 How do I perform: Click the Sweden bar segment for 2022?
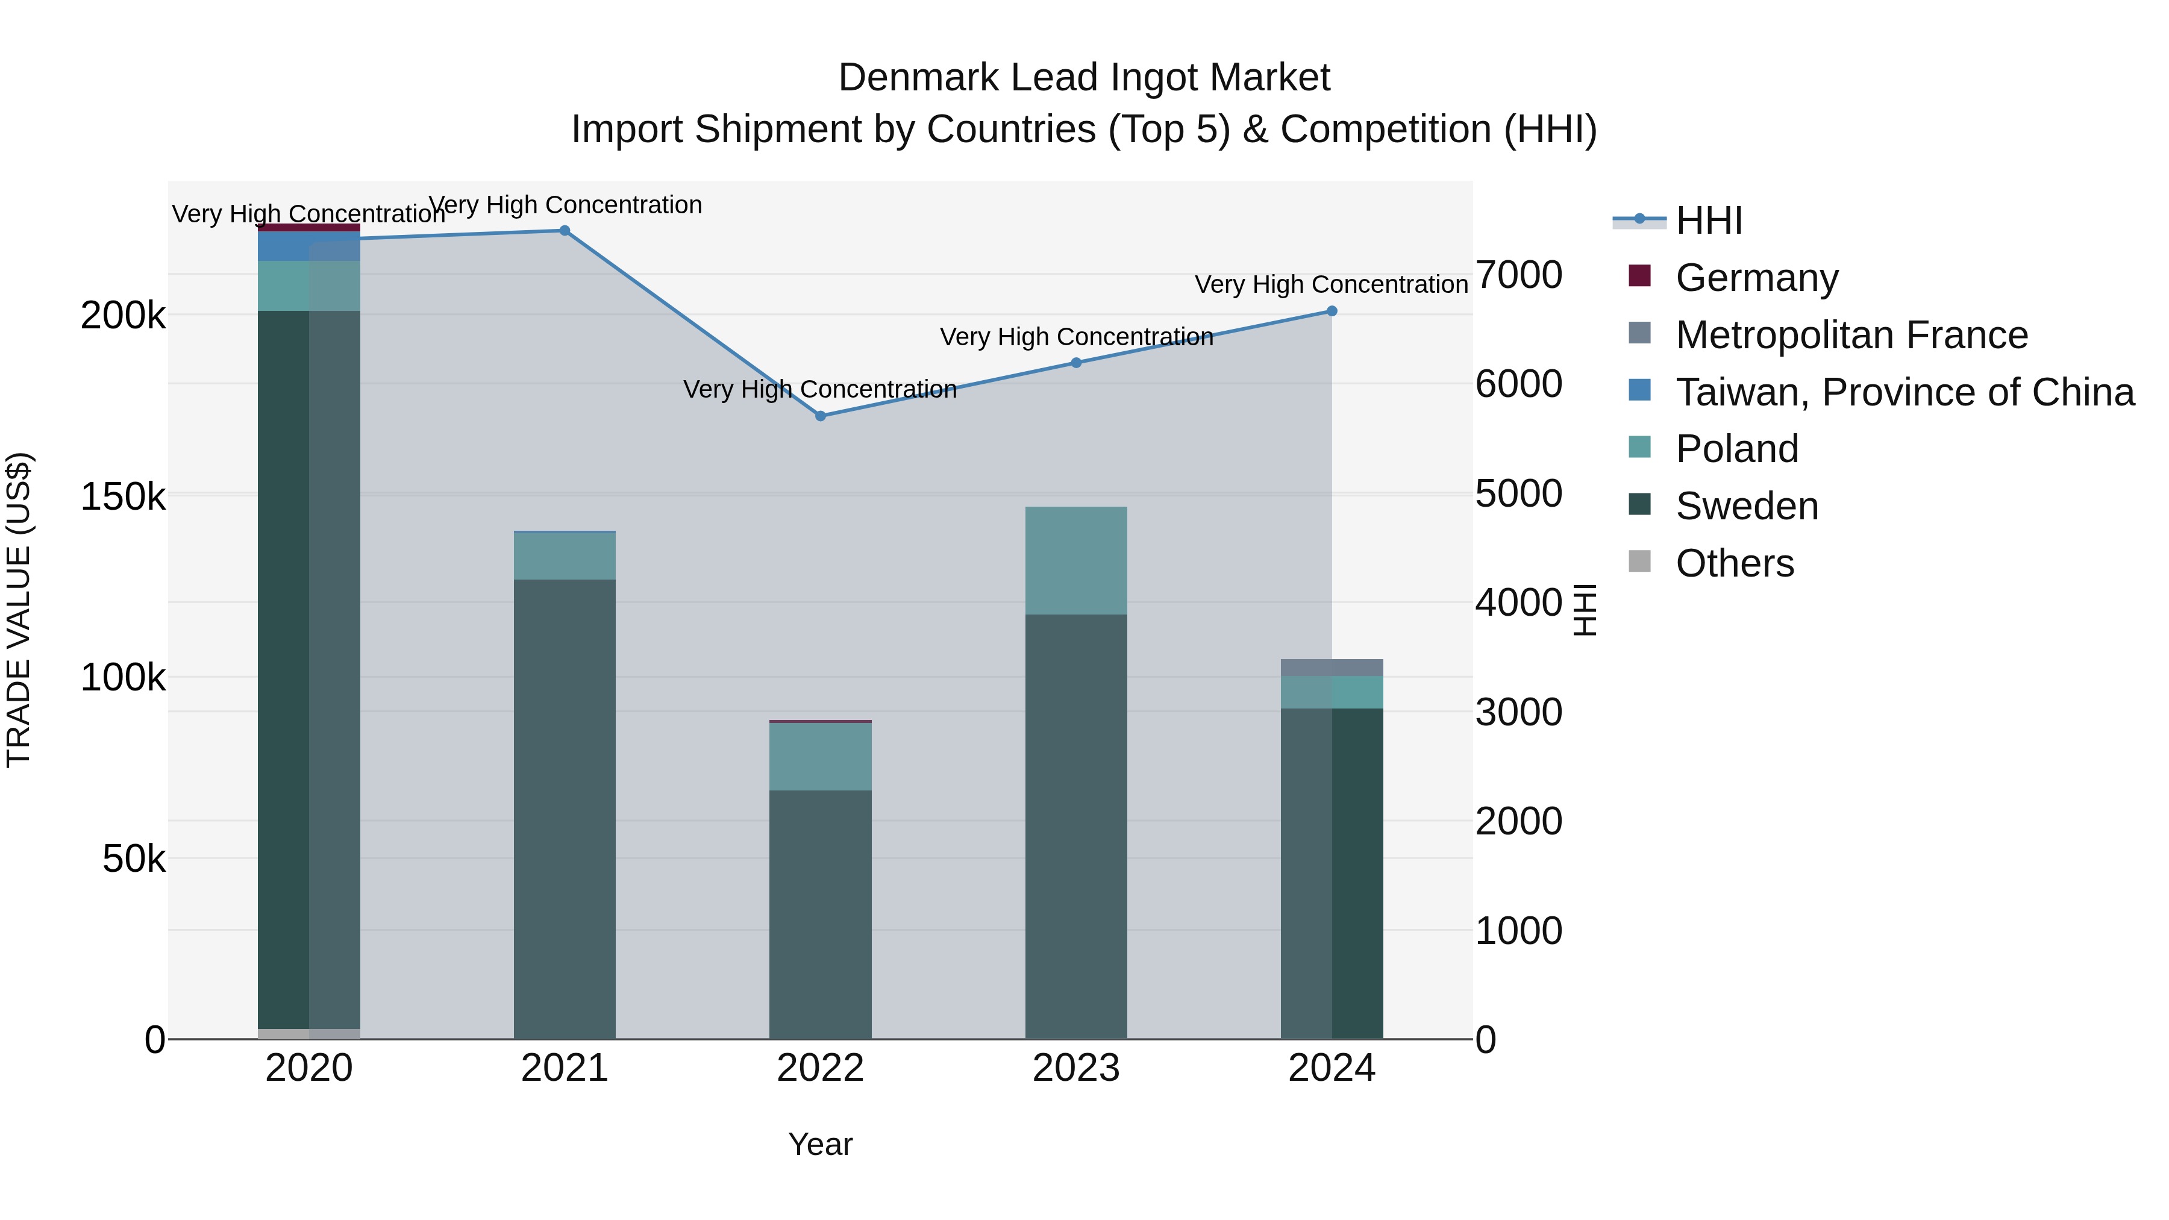(x=821, y=915)
